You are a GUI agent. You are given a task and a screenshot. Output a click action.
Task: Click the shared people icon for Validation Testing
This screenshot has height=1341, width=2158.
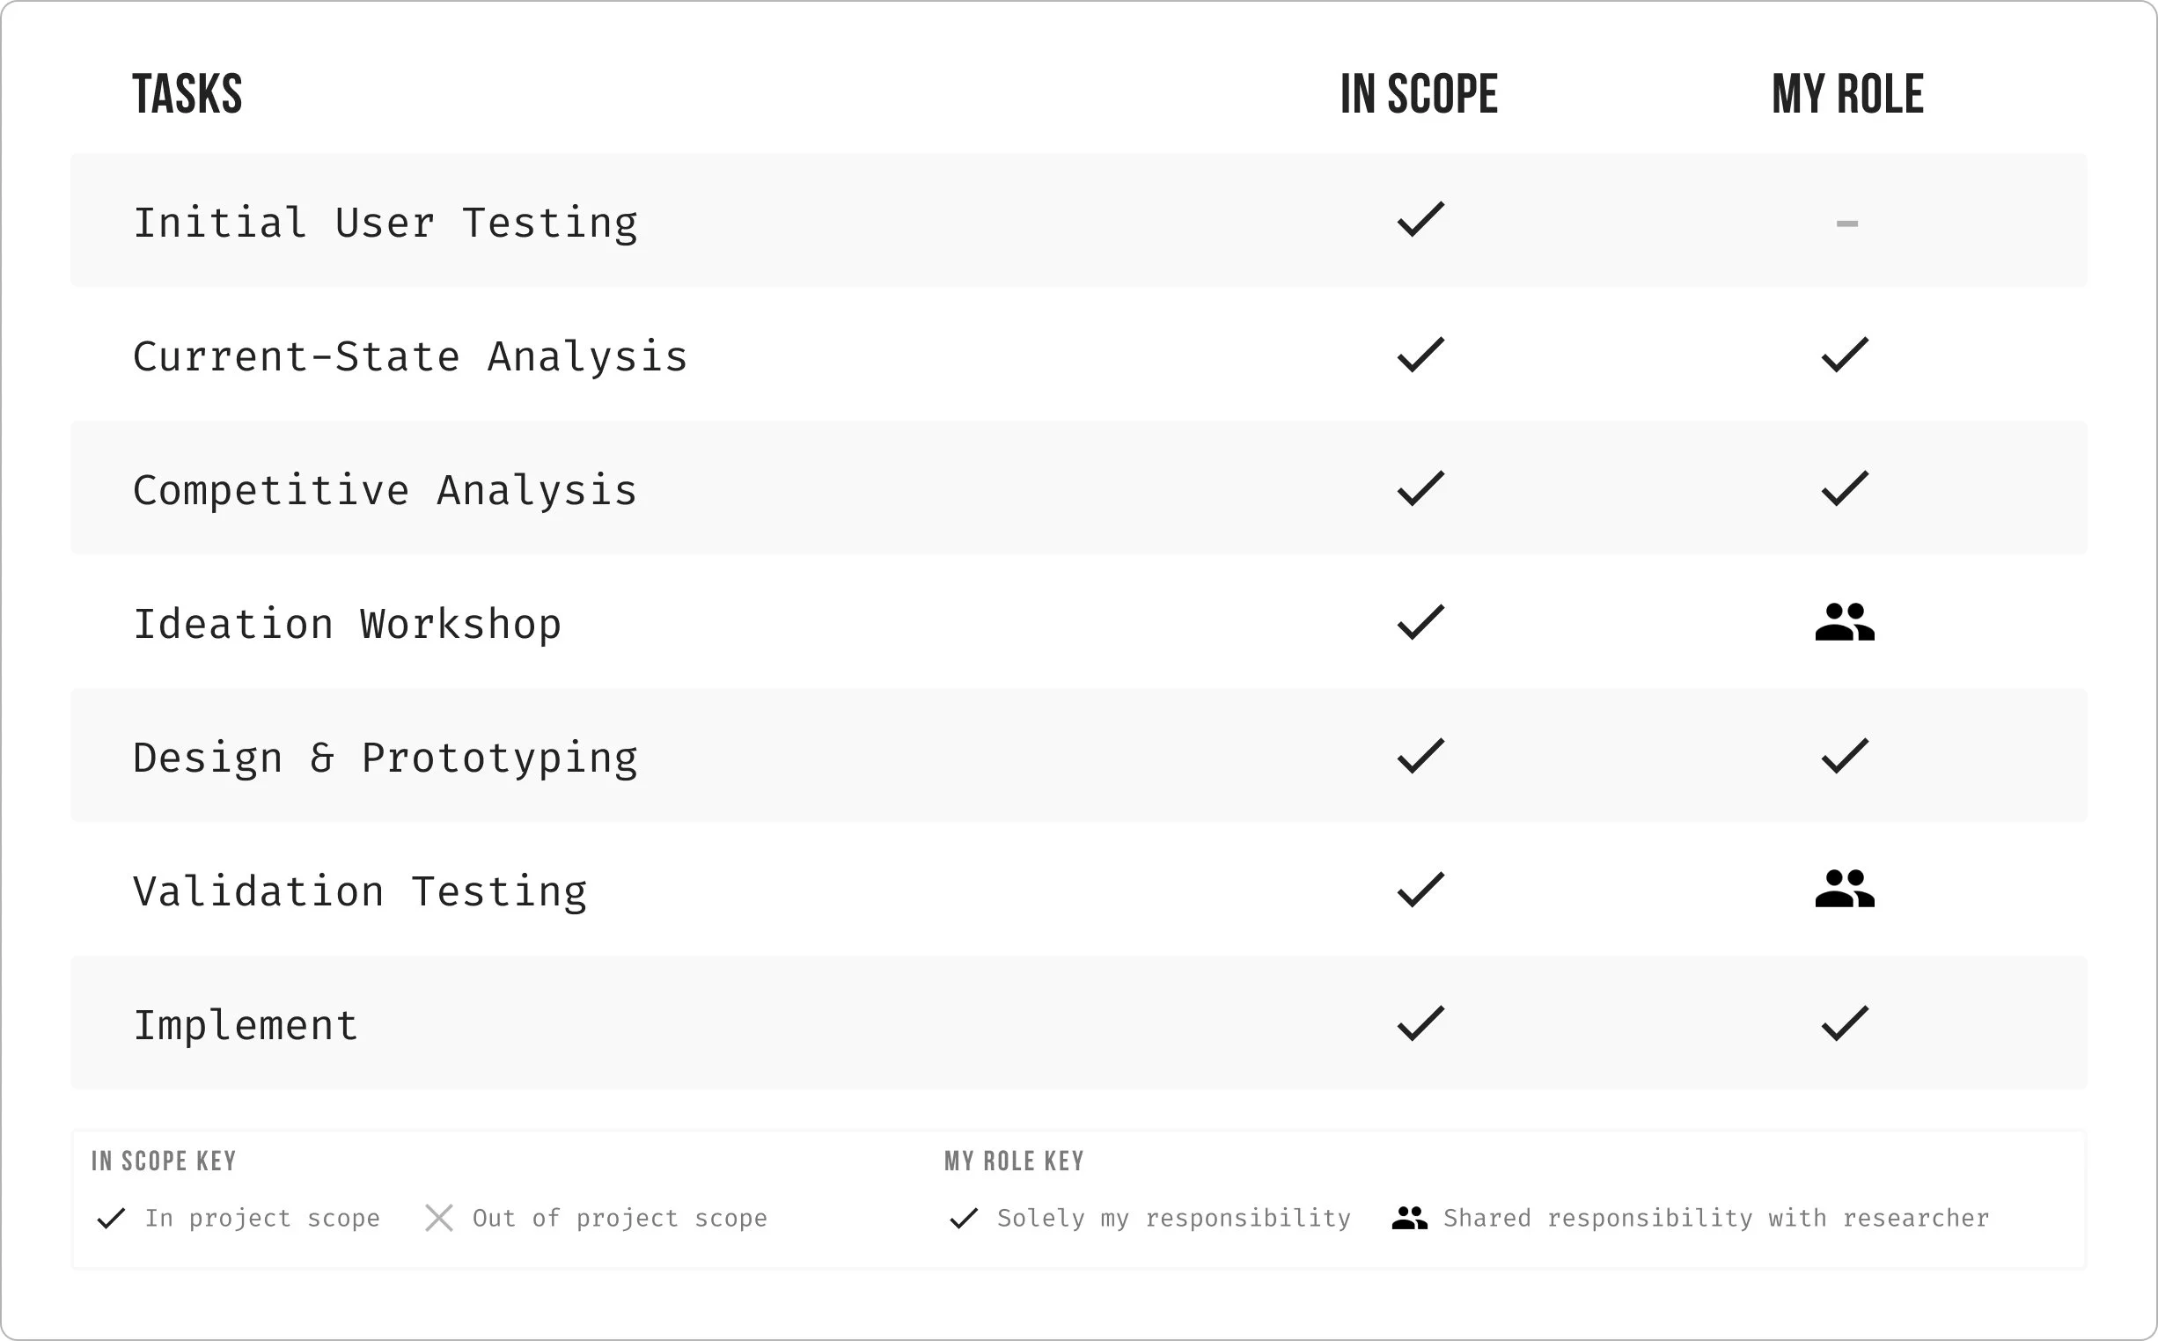point(1845,889)
